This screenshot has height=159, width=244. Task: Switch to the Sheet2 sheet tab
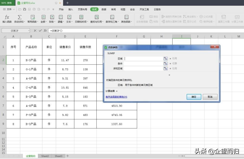point(45,156)
